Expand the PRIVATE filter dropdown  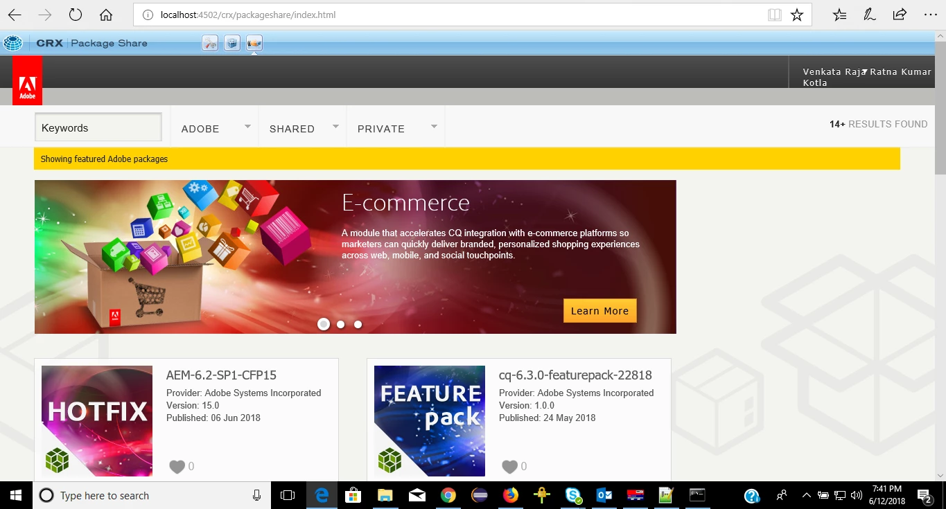(x=434, y=126)
